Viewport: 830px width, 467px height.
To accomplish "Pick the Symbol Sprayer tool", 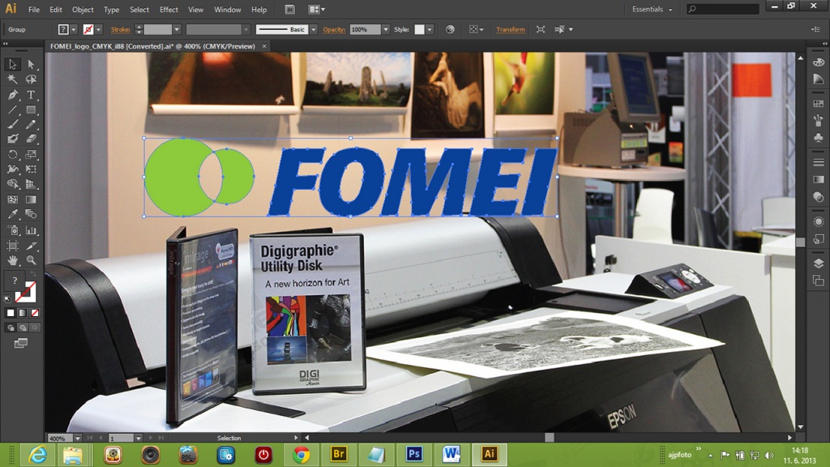I will coord(13,230).
